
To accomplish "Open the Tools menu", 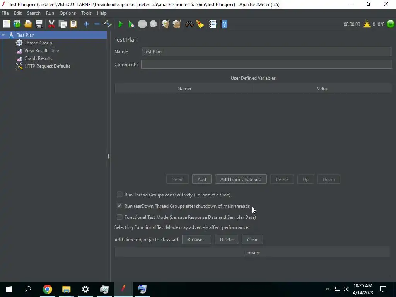I will tap(86, 13).
